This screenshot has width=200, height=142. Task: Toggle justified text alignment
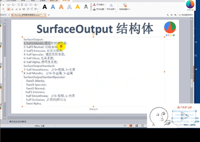(20, 9)
